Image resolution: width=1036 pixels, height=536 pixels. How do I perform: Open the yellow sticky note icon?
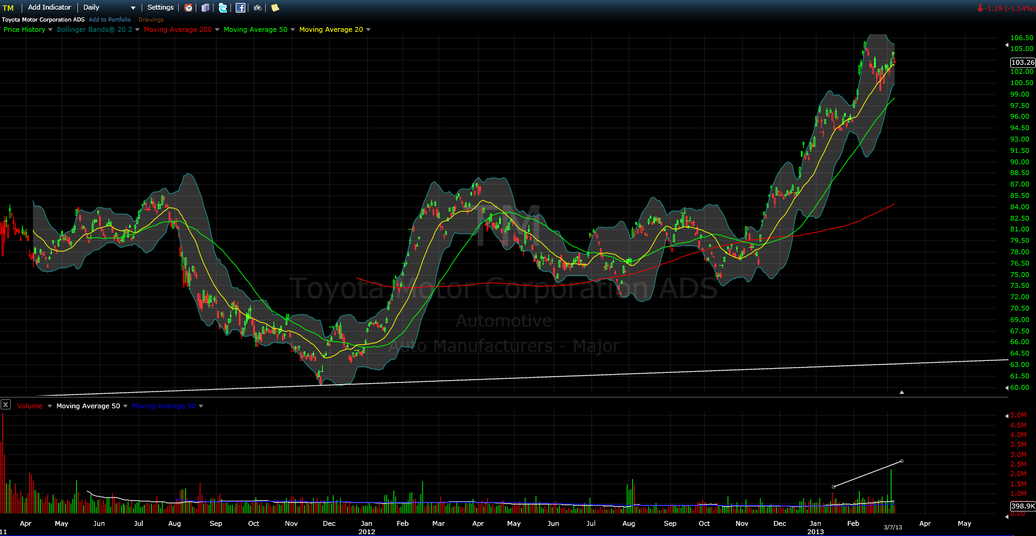275,8
